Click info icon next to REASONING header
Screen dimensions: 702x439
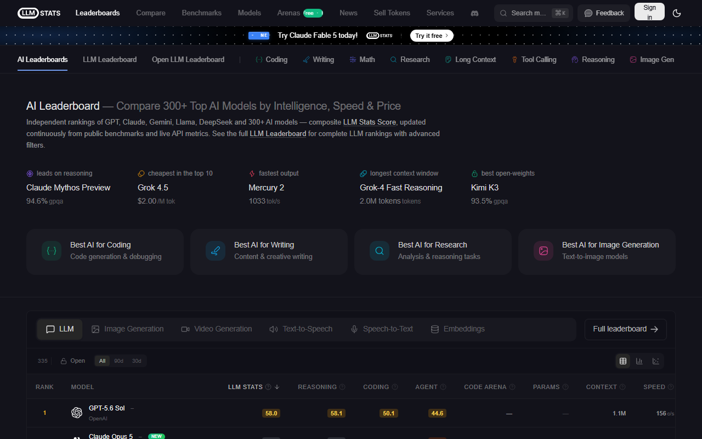pos(342,387)
